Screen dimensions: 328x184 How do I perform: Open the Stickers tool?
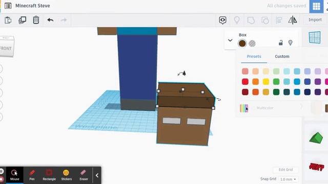[x=66, y=175]
